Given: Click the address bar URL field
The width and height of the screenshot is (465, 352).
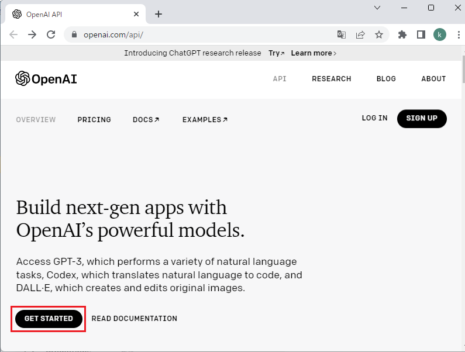Looking at the screenshot, I should pyautogui.click(x=205, y=34).
